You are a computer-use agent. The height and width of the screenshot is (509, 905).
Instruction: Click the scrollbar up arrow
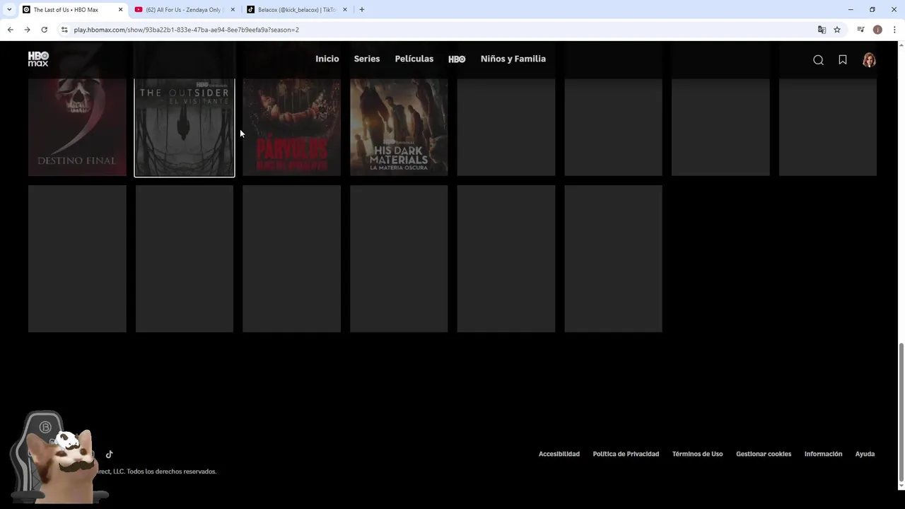coord(901,45)
